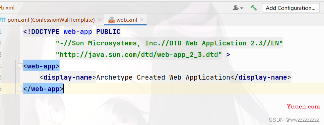The height and width of the screenshot is (125, 324).
Task: Collapse the opening web-app tag fold marker
Action: tap(20, 66)
